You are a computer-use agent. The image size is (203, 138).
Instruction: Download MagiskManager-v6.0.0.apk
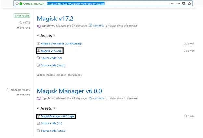pos(57,116)
